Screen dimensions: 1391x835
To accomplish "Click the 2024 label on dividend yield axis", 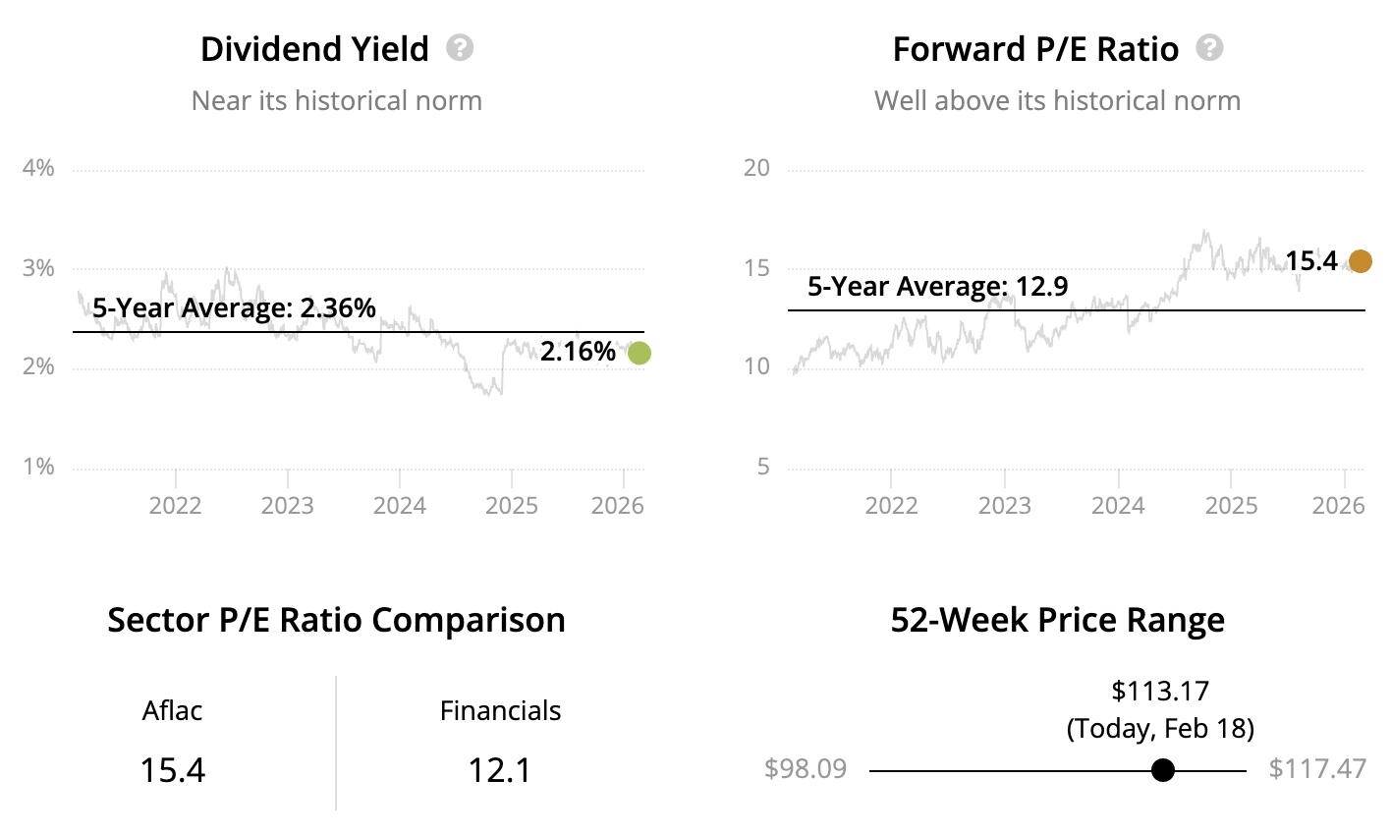I will click(400, 506).
